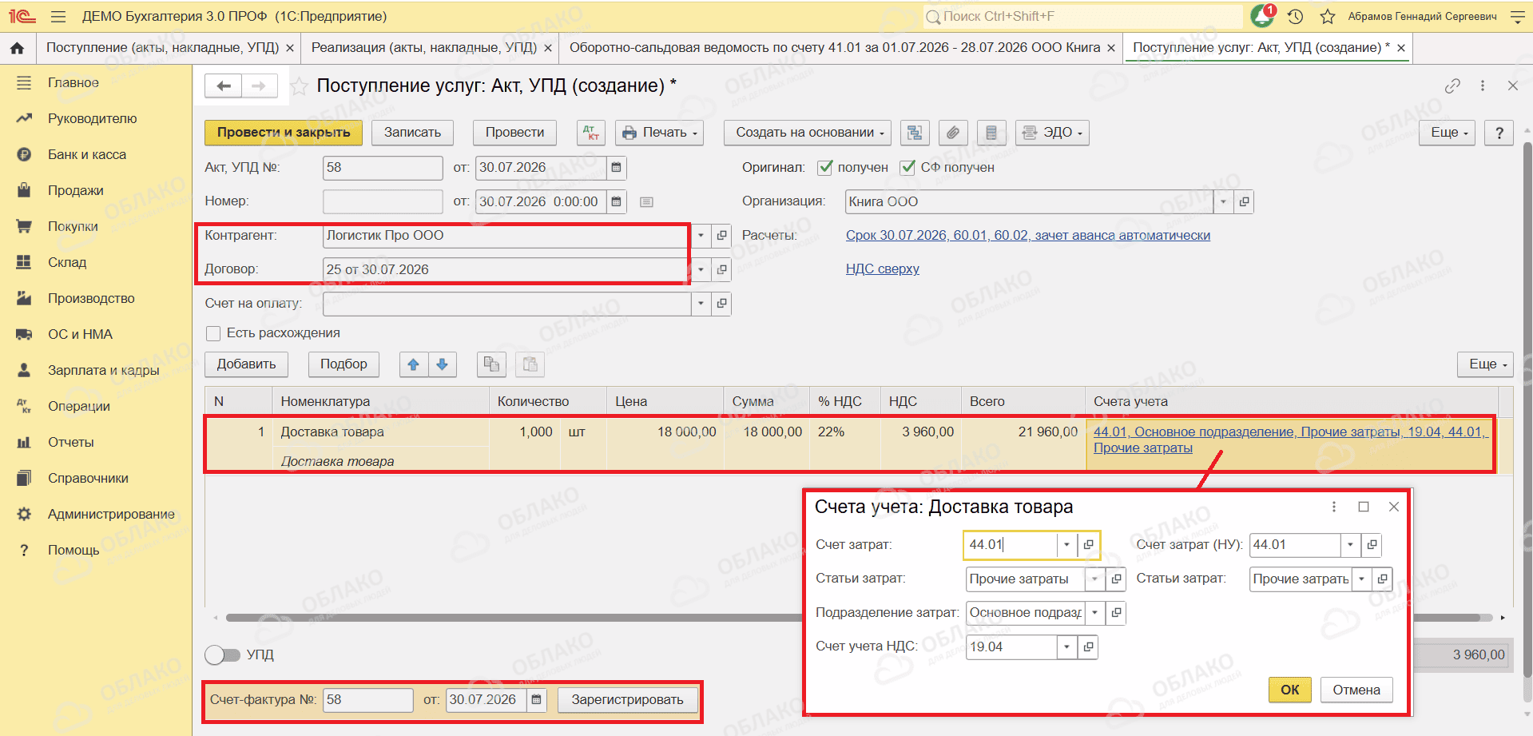
Task: Open the Зарплата и кадры section
Action: pyautogui.click(x=103, y=371)
